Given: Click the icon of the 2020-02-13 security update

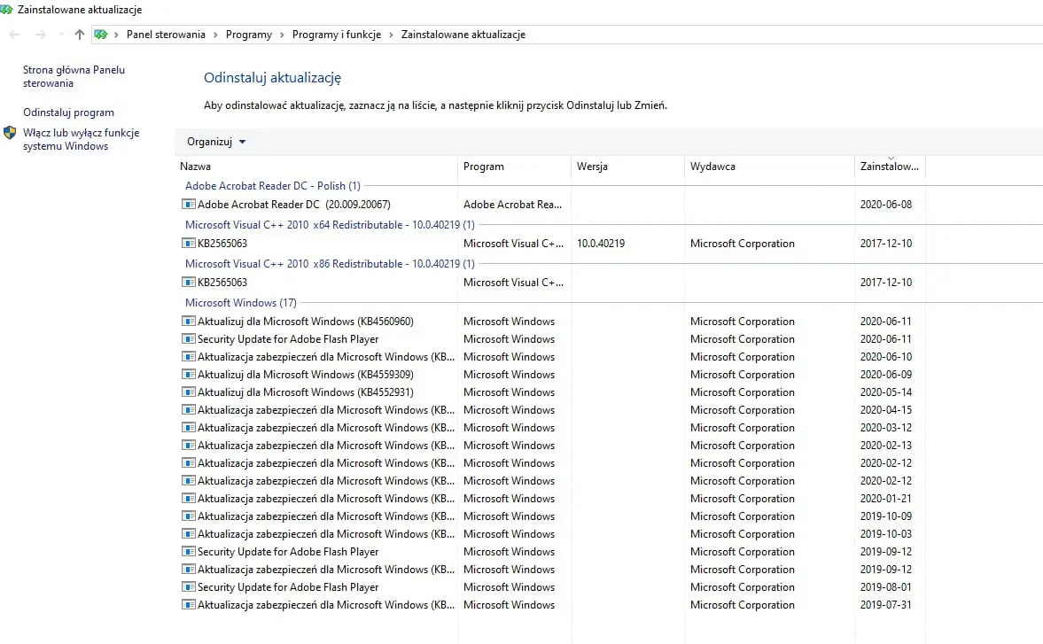Looking at the screenshot, I should (x=189, y=446).
